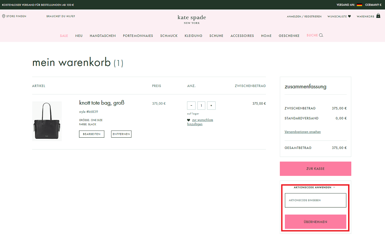This screenshot has width=385, height=237.
Task: Click the kate spade new york logo
Action: click(x=192, y=19)
